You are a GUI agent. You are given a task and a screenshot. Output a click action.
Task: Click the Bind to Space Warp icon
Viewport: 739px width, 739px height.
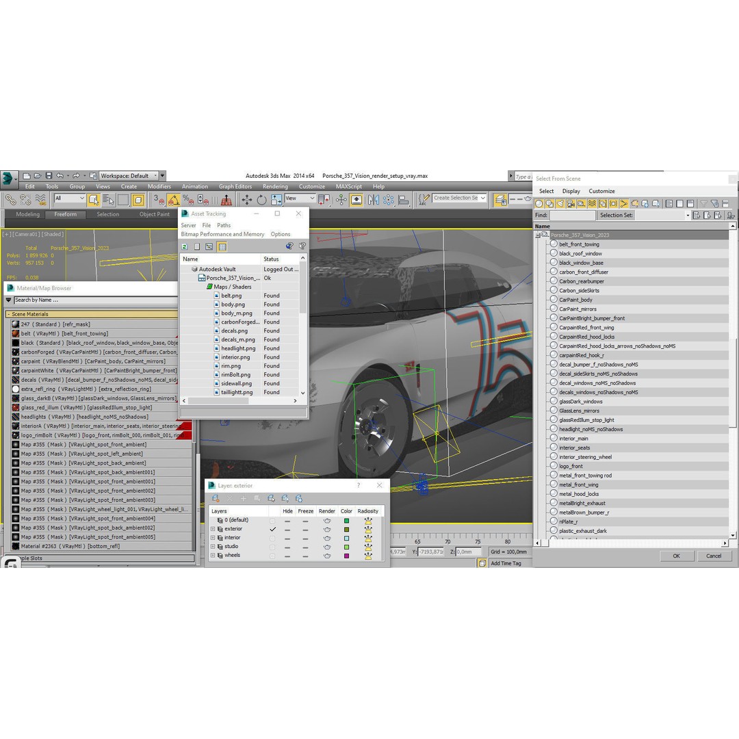click(40, 200)
